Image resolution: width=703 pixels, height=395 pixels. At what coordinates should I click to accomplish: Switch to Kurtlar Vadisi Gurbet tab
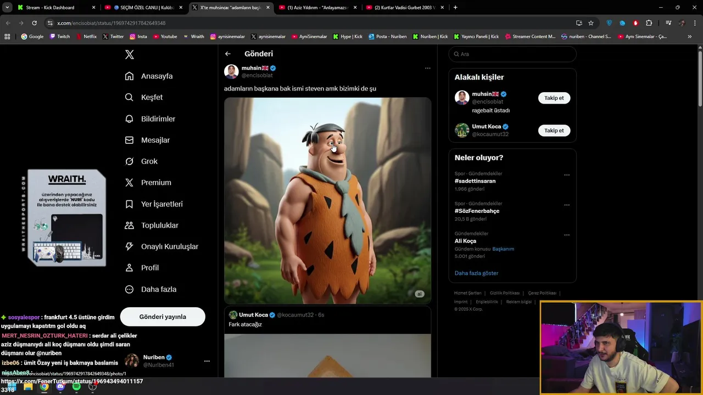pyautogui.click(x=405, y=8)
